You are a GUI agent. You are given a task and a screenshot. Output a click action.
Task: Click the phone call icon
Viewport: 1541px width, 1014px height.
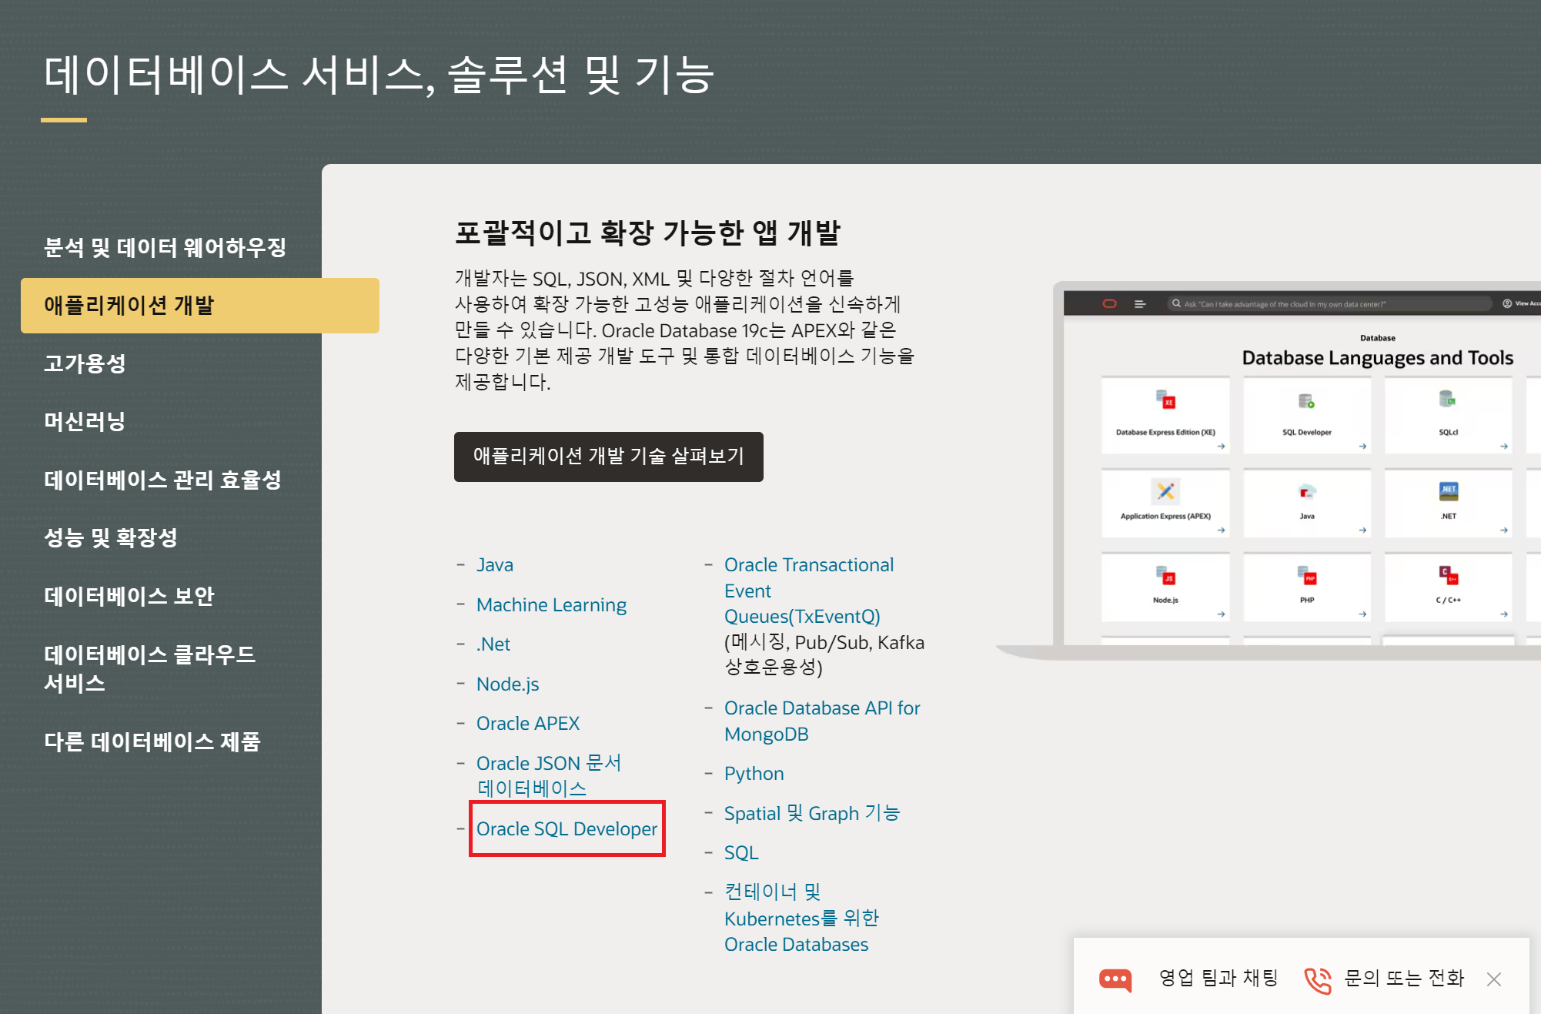[1317, 979]
